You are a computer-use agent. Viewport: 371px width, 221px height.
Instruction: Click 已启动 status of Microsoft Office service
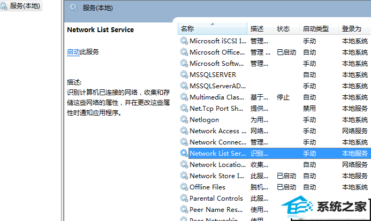point(286,52)
